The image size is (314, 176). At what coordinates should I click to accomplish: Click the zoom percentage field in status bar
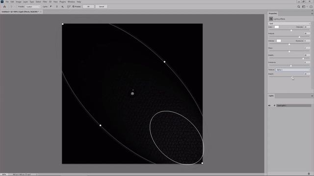tap(4, 175)
